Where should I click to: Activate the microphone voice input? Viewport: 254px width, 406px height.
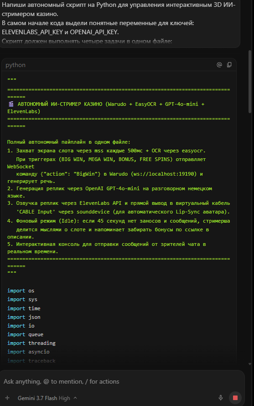tap(221, 398)
